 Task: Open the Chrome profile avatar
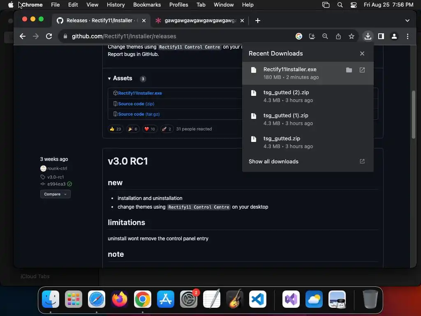click(394, 36)
